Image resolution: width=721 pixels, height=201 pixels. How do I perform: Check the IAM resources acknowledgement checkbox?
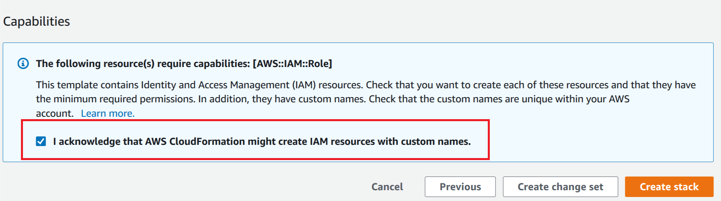[x=41, y=141]
